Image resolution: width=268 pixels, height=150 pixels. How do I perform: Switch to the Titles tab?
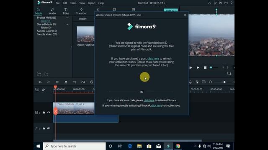click(66, 11)
